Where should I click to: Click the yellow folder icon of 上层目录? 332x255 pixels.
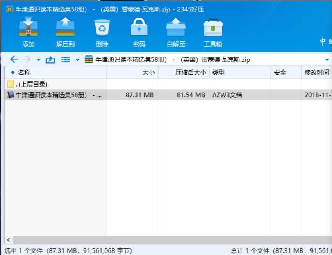10,84
